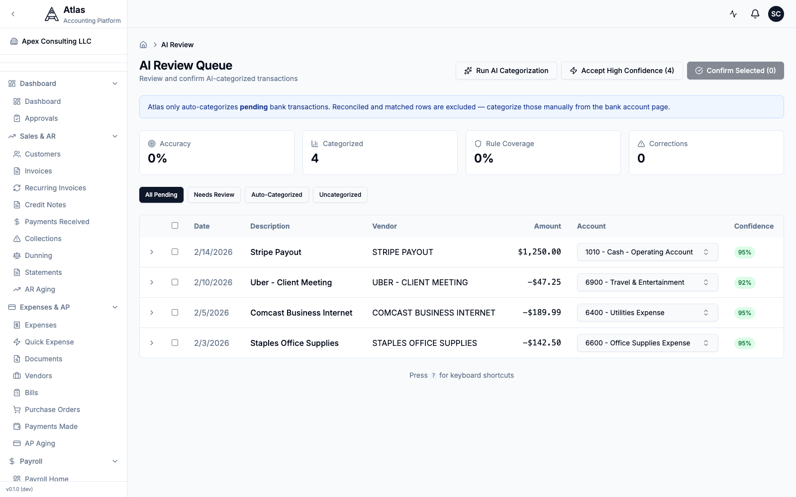Click the AI Review breadcrumb link
Screen dimensions: 796x497
click(x=177, y=45)
